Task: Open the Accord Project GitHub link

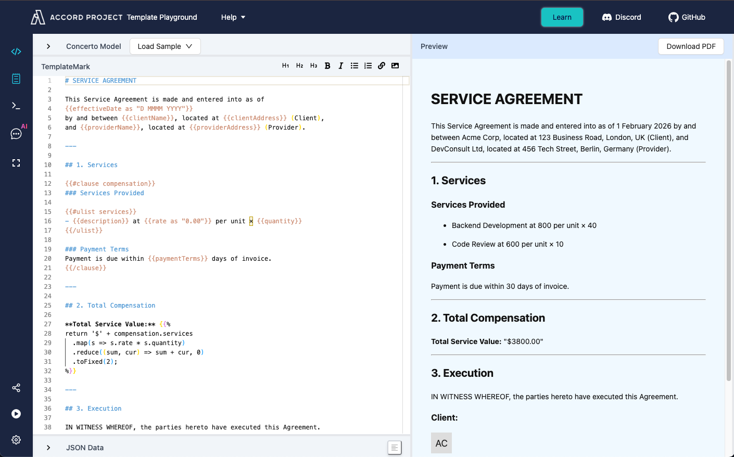Action: click(x=686, y=17)
